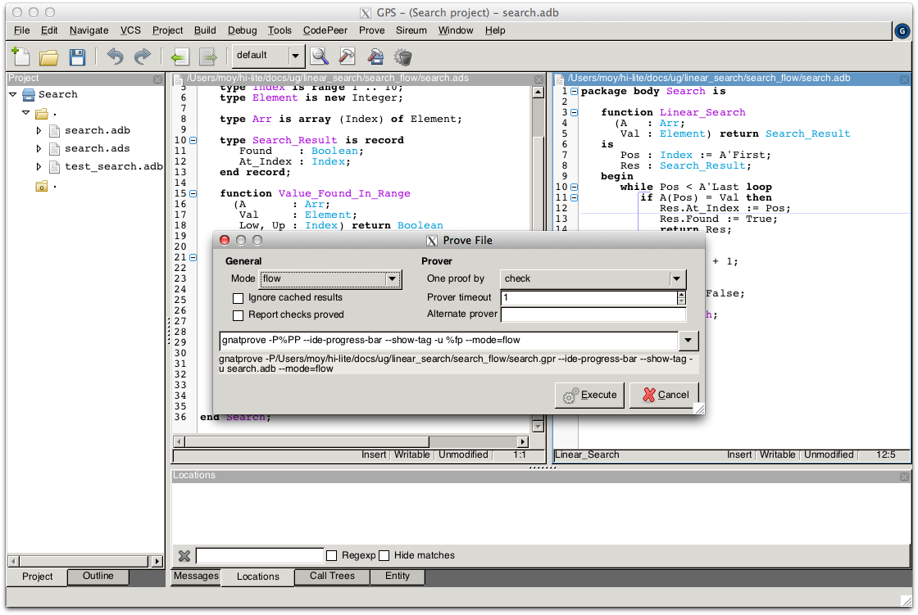This screenshot has height=615, width=918.
Task: Redo the edit via the toolbar arrow
Action: (143, 57)
